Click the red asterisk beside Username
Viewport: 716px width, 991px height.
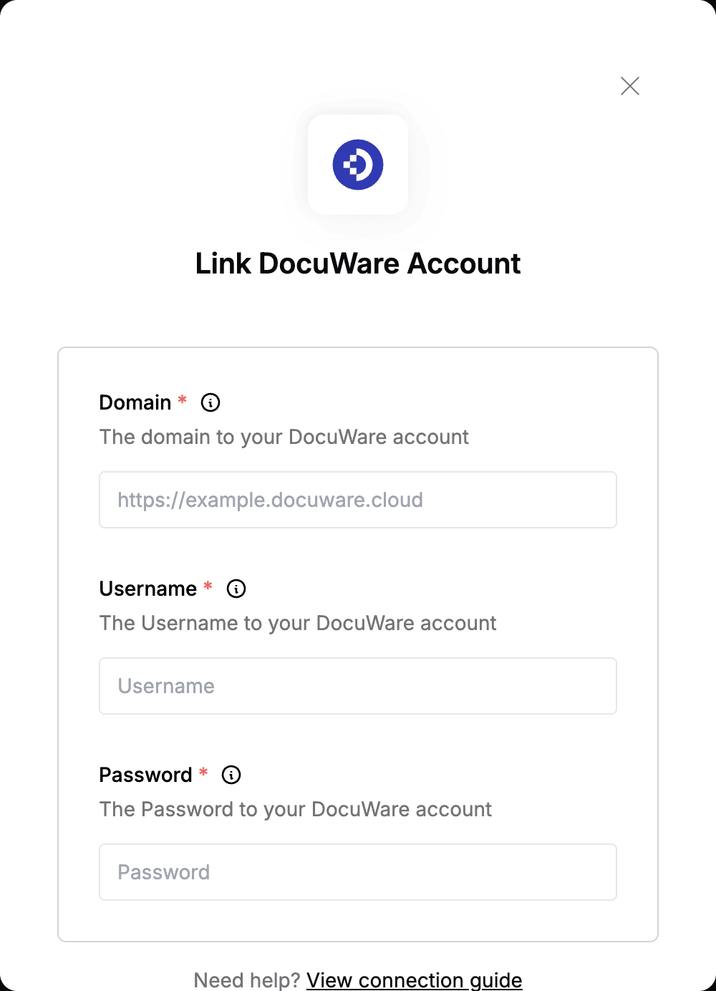208,586
